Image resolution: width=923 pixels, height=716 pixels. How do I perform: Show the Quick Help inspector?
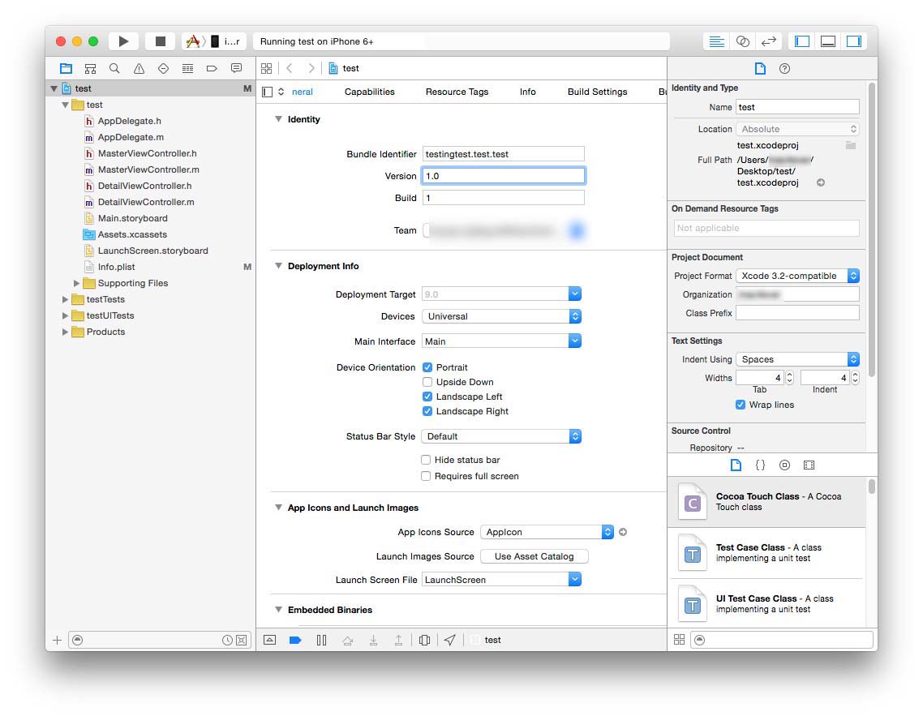(784, 68)
